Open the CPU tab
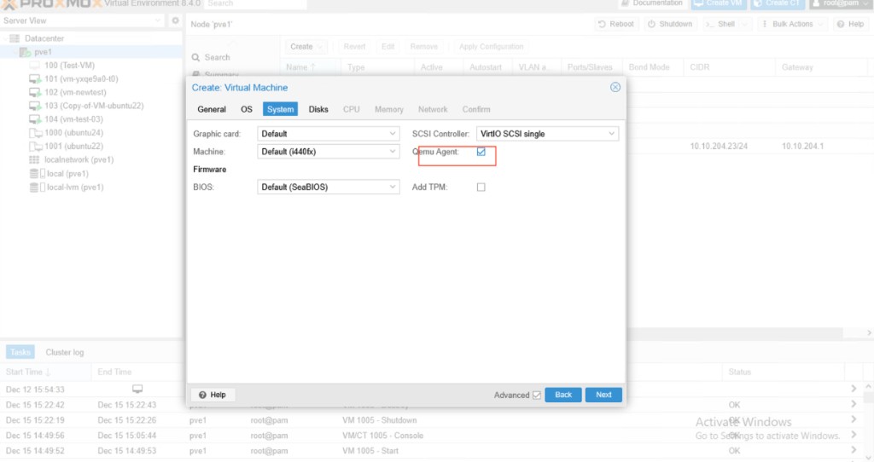 [x=351, y=109]
